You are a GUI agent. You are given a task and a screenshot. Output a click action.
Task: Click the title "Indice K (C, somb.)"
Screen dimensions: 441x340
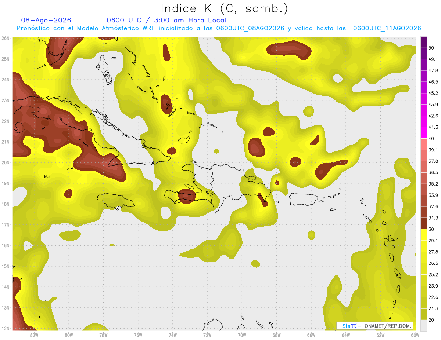[x=224, y=8]
